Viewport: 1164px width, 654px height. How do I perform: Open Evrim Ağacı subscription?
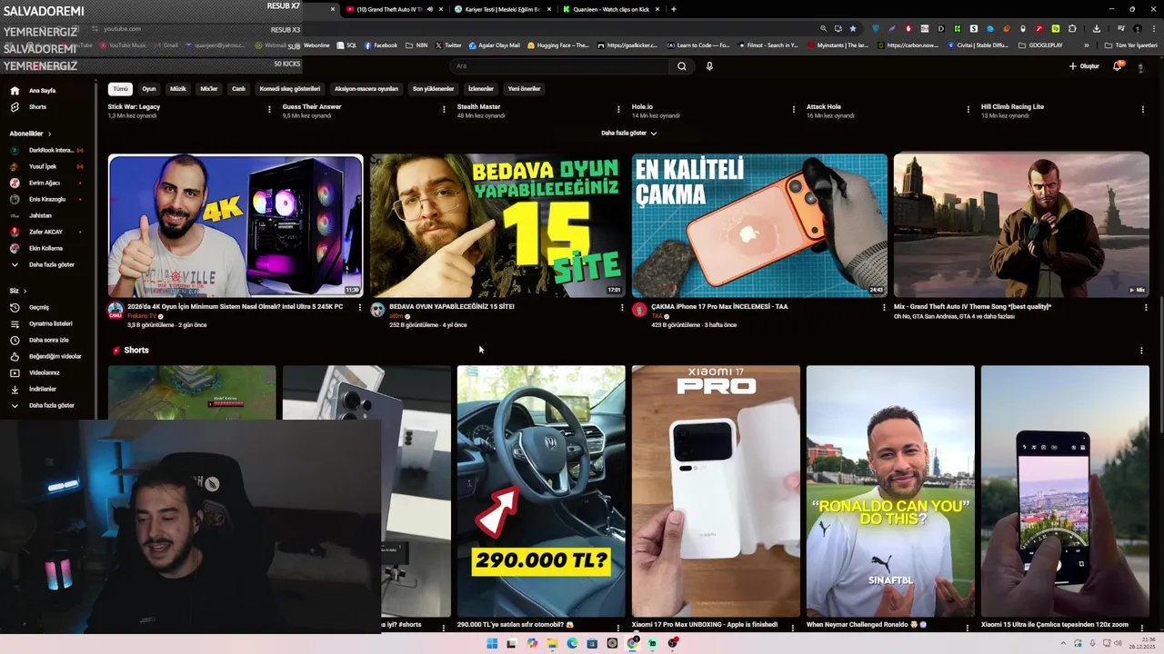coord(45,183)
